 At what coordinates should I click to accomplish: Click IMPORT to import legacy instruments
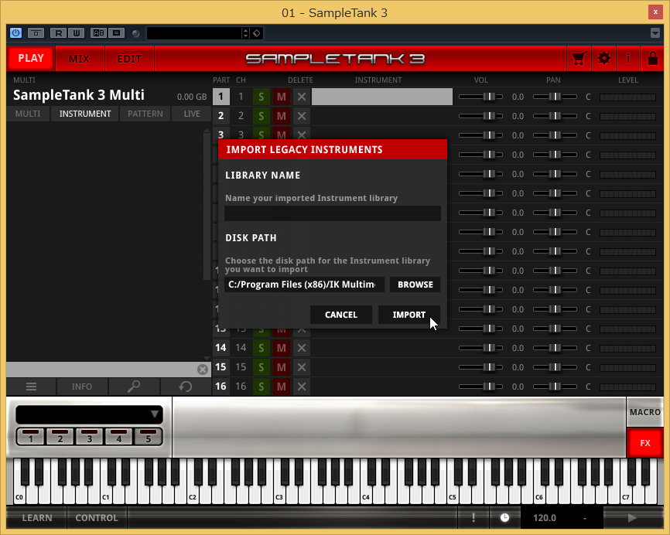pyautogui.click(x=409, y=315)
